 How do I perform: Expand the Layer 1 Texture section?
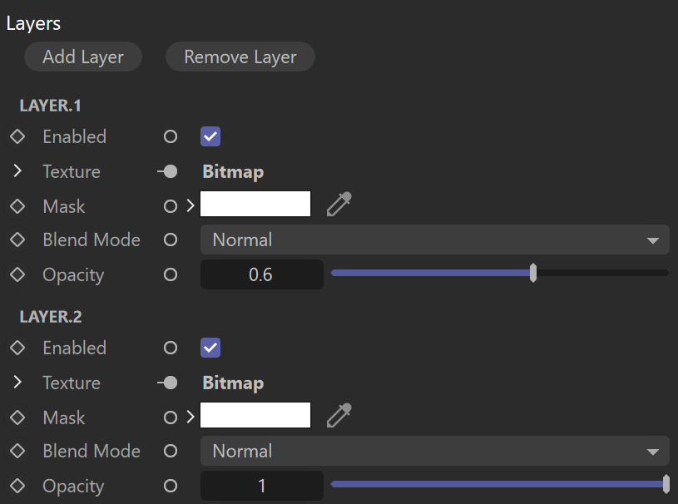[x=17, y=171]
